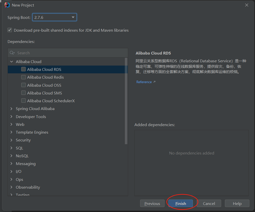Click the NoSQL label

click(22, 156)
